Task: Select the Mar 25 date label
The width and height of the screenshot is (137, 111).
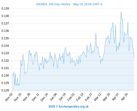Action: [106, 97]
